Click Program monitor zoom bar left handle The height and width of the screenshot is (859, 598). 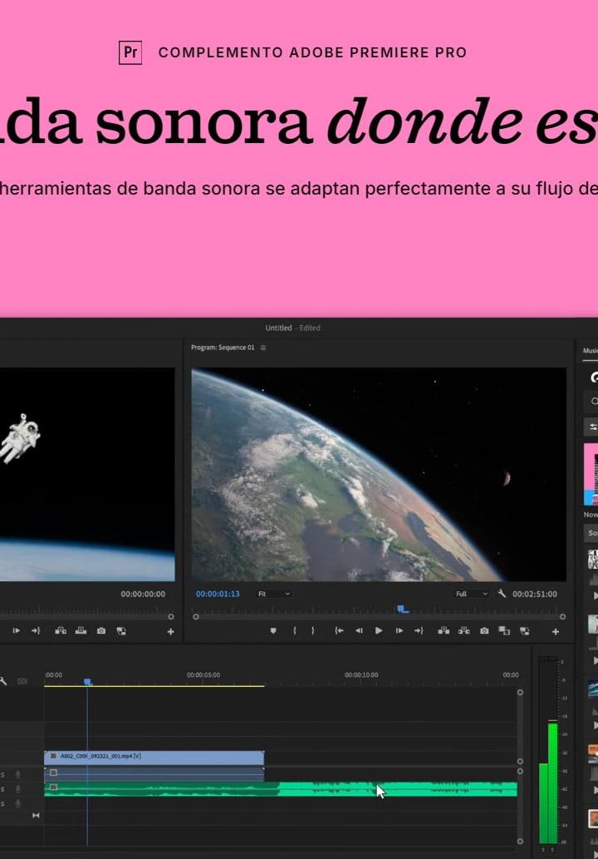coord(196,616)
